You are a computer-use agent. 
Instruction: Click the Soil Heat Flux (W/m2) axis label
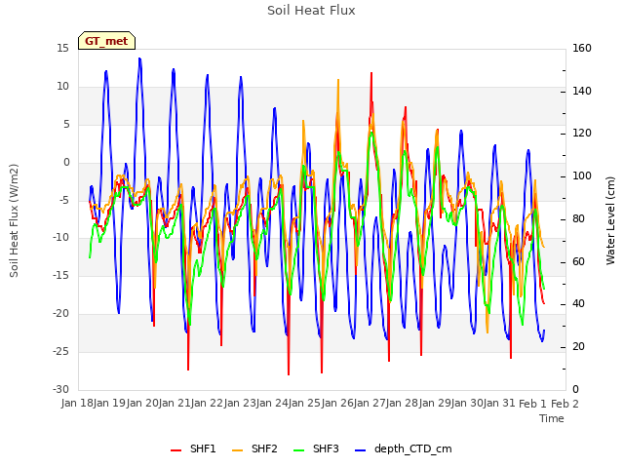(x=14, y=220)
